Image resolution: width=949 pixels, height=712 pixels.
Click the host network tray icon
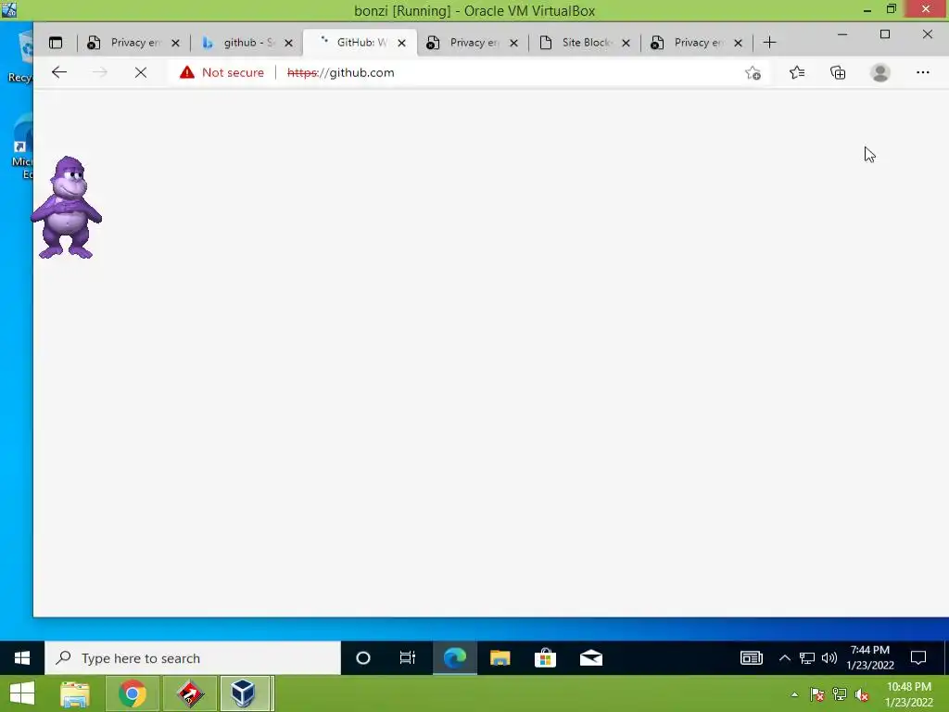coord(840,695)
